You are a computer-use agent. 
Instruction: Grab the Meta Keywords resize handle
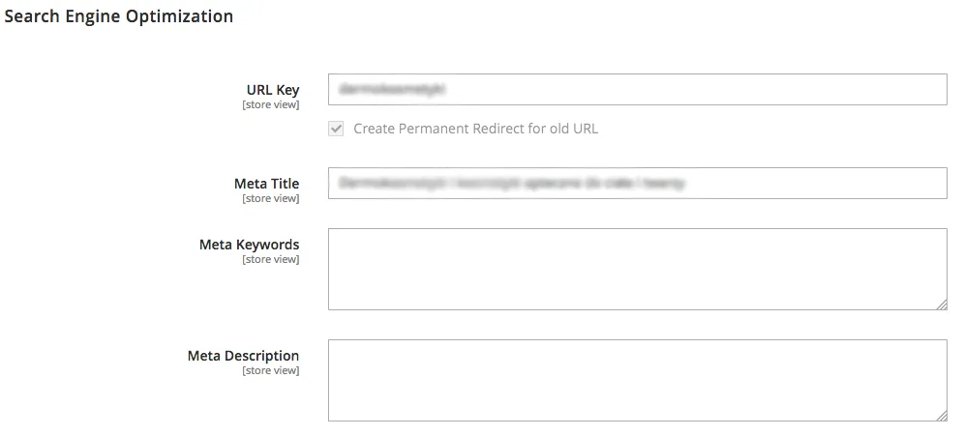(942, 305)
